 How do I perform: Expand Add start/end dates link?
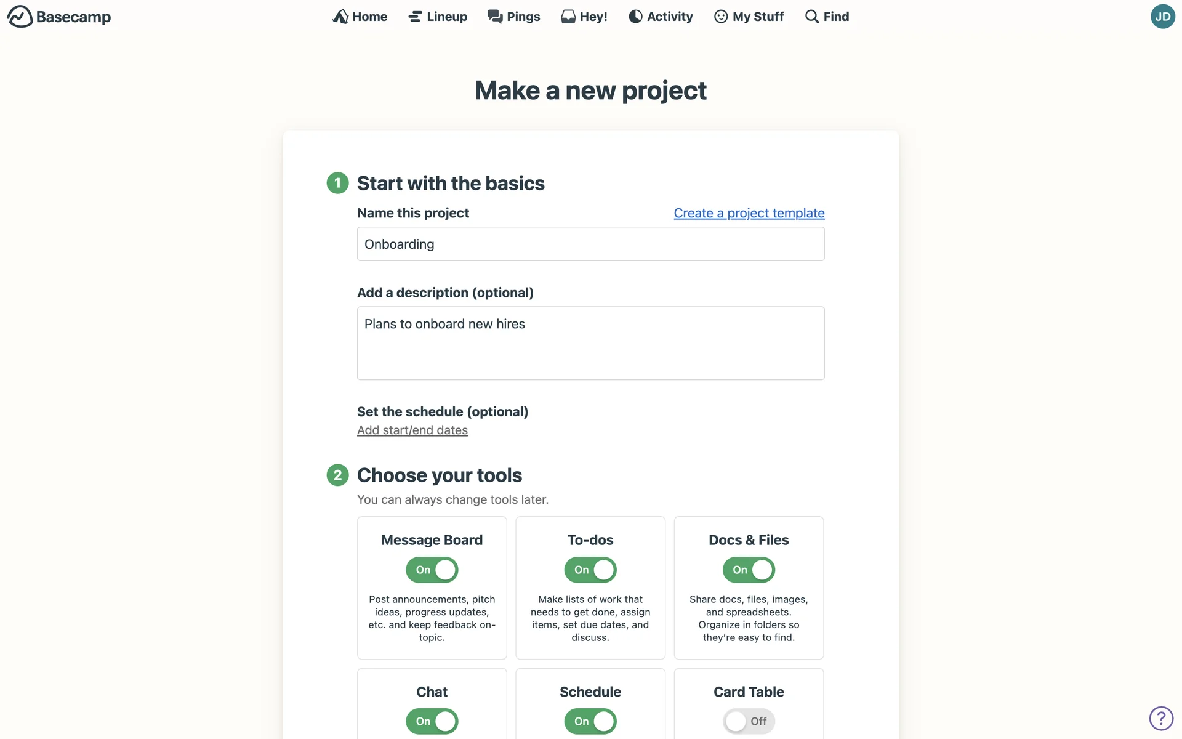(x=412, y=430)
